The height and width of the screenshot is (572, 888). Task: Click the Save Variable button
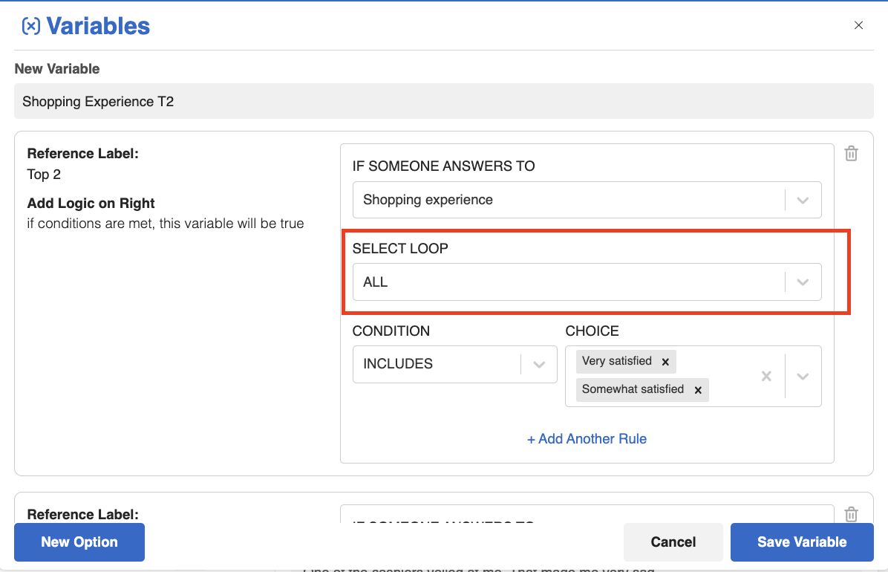pyautogui.click(x=802, y=542)
